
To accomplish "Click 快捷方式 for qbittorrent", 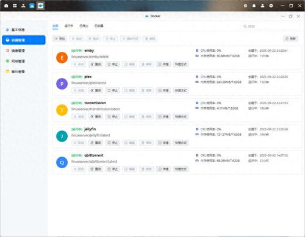I will click(x=181, y=169).
